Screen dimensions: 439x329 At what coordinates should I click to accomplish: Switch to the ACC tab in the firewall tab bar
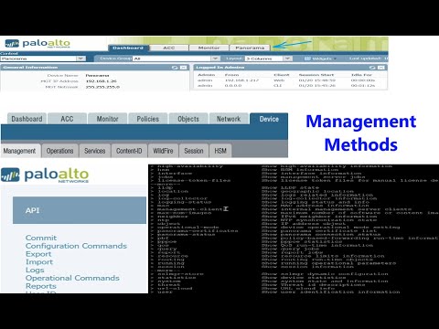click(x=67, y=119)
